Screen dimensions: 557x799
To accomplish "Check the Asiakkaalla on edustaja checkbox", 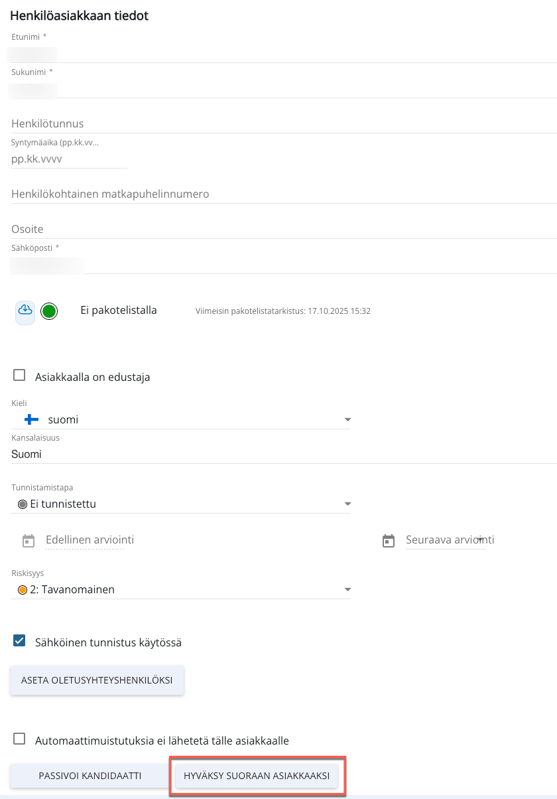I will tap(20, 376).
